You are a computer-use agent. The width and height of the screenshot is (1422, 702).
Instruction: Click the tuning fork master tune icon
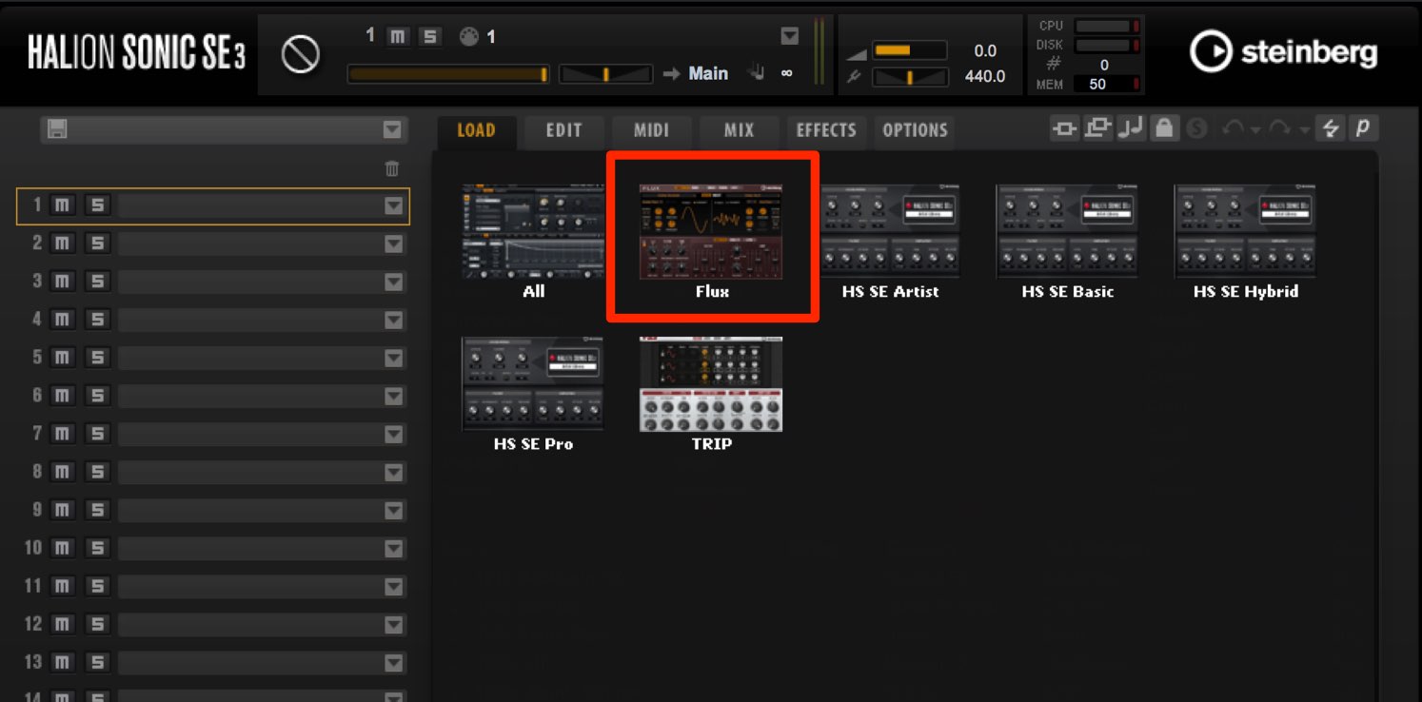854,77
